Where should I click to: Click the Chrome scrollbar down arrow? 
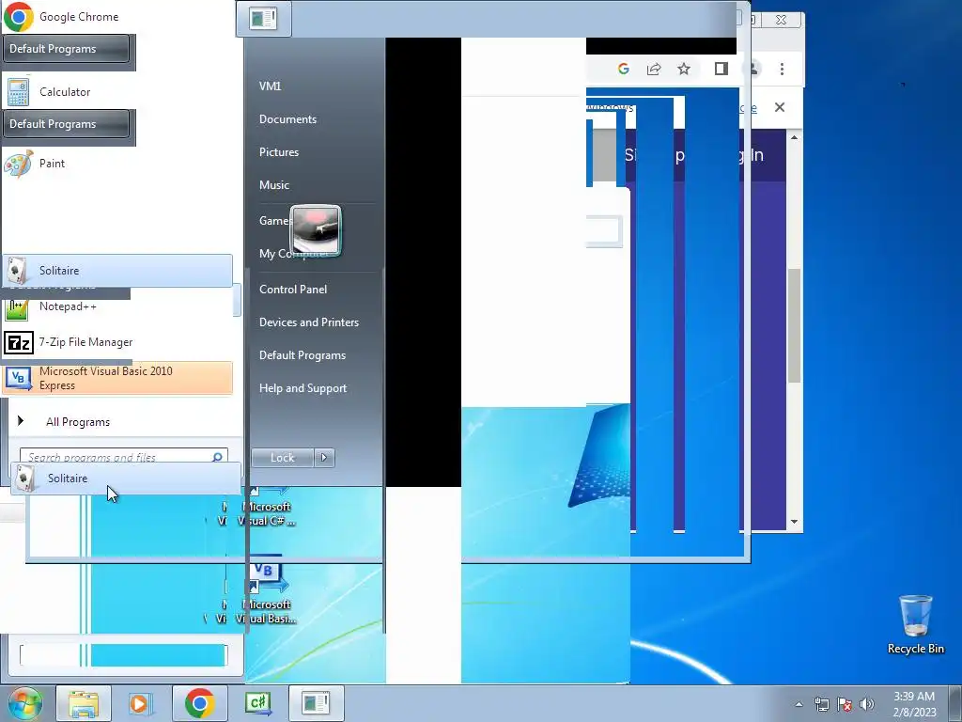coord(794,522)
